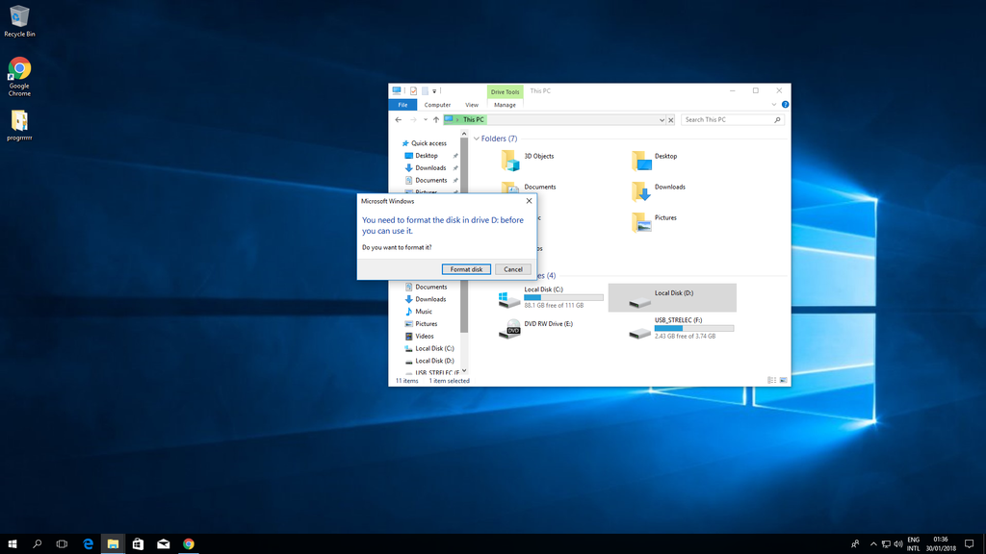Screen dimensions: 986x554
Task: Open the recent locations dropdown
Action: click(x=425, y=120)
